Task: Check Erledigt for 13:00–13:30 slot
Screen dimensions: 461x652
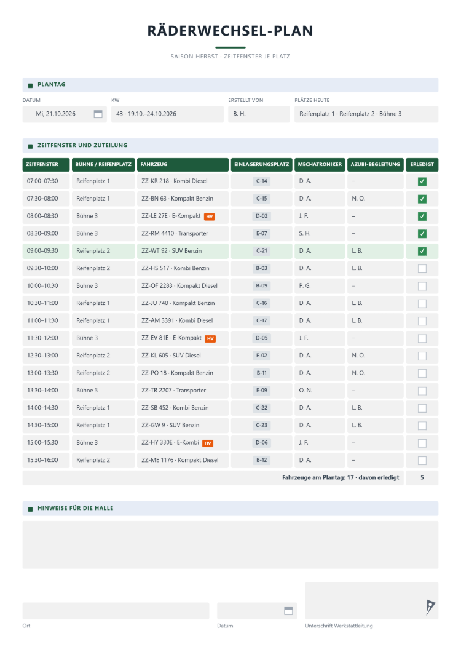Action: [x=422, y=373]
